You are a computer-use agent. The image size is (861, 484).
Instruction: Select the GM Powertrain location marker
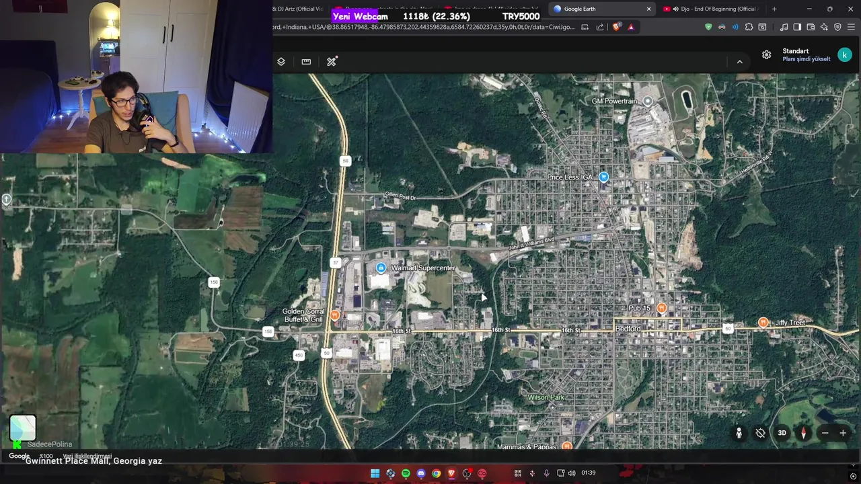point(647,101)
